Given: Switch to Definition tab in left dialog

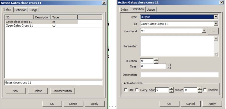Looking at the screenshot, I should point(21,10).
